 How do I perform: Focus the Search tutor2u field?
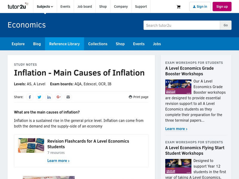(x=182, y=25)
